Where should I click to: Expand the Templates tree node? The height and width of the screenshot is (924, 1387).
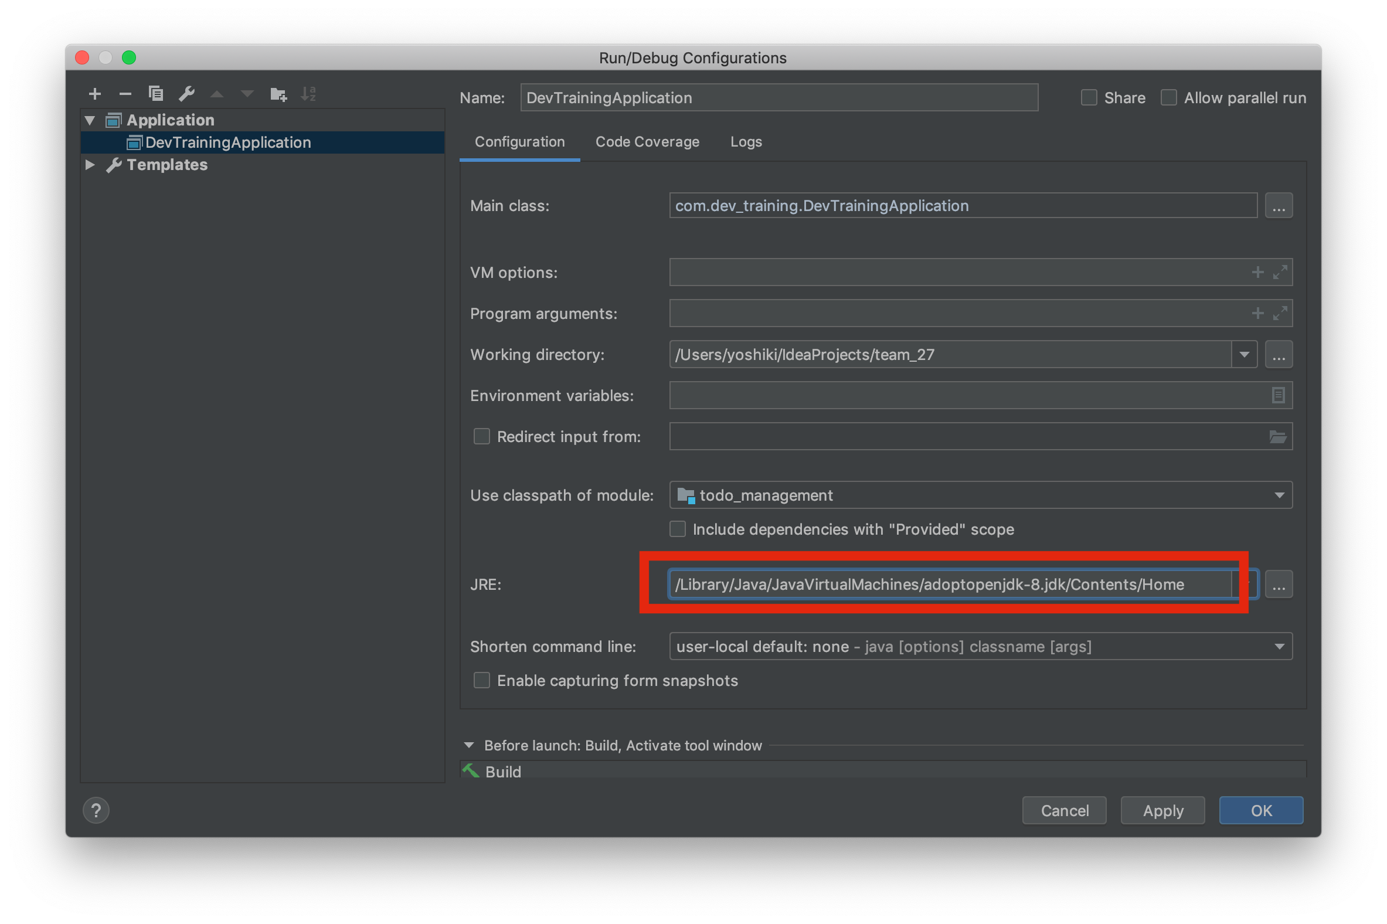coord(90,165)
